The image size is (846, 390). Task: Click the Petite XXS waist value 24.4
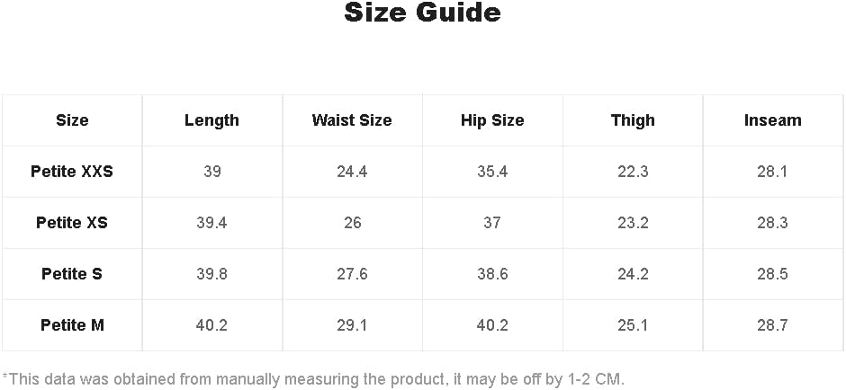pyautogui.click(x=352, y=172)
